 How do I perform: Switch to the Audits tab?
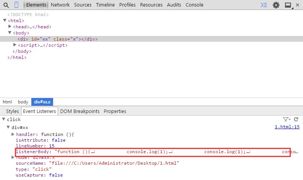[x=174, y=5]
